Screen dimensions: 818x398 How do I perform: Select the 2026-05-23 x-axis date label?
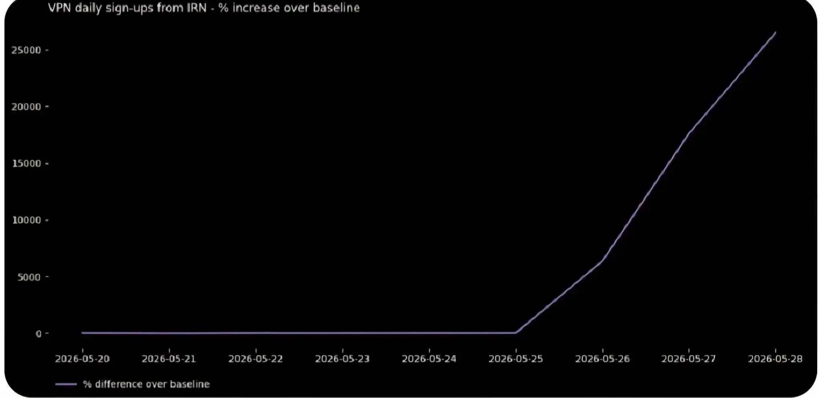[342, 359]
